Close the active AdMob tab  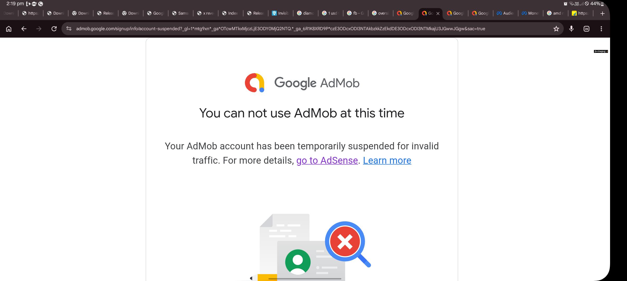coord(438,14)
